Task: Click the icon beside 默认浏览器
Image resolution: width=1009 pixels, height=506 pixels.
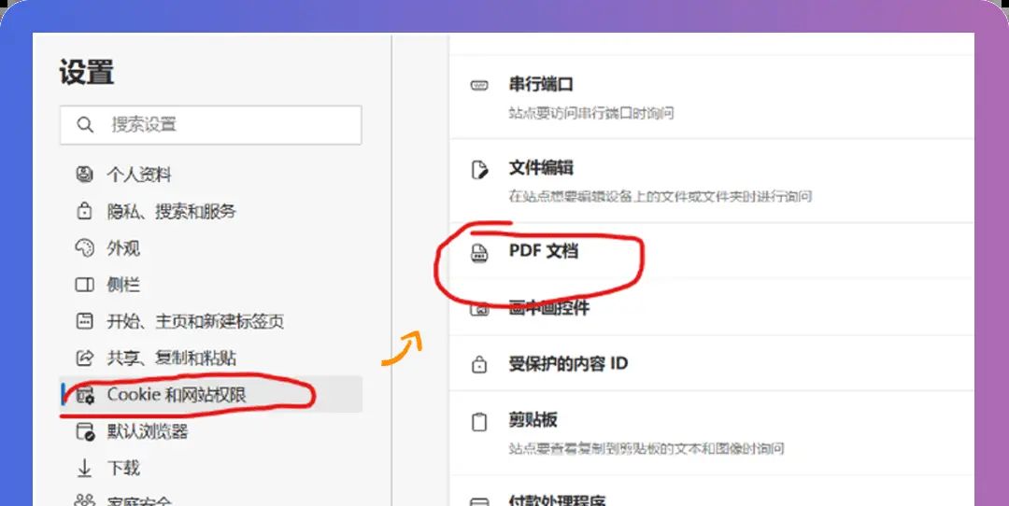Action: 85,431
